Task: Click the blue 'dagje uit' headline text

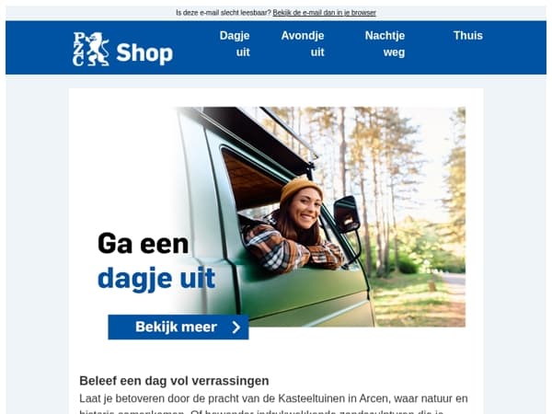Action: pyautogui.click(x=156, y=278)
